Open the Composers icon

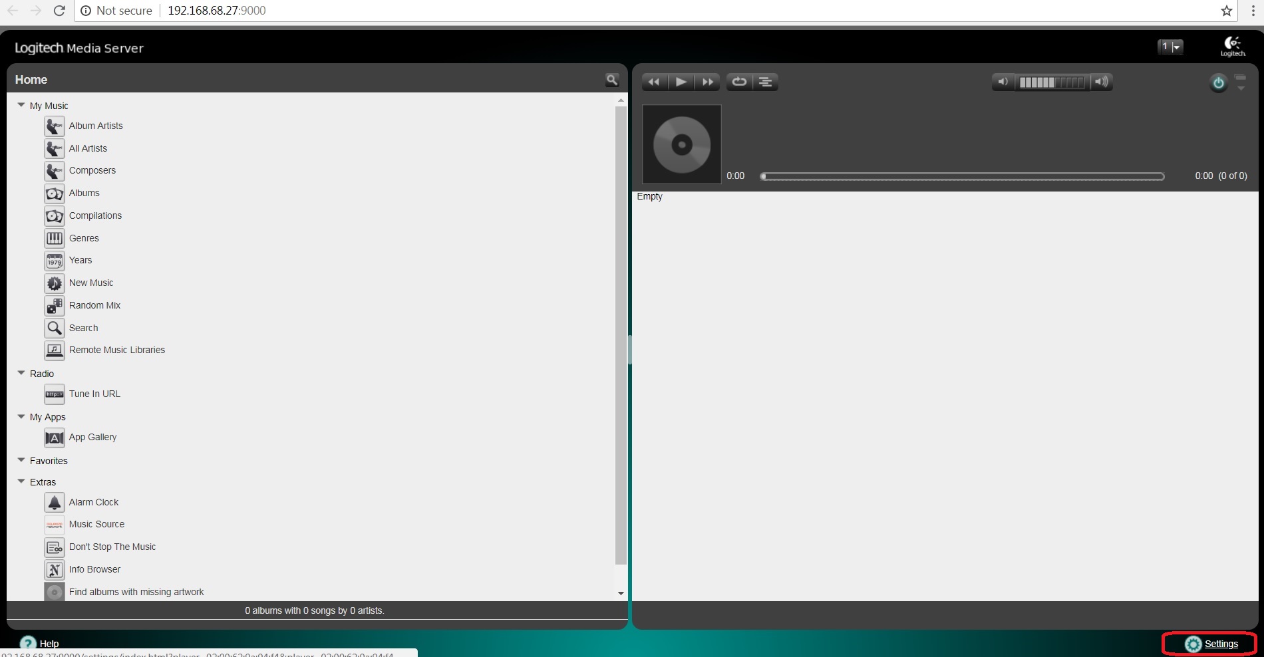[55, 171]
